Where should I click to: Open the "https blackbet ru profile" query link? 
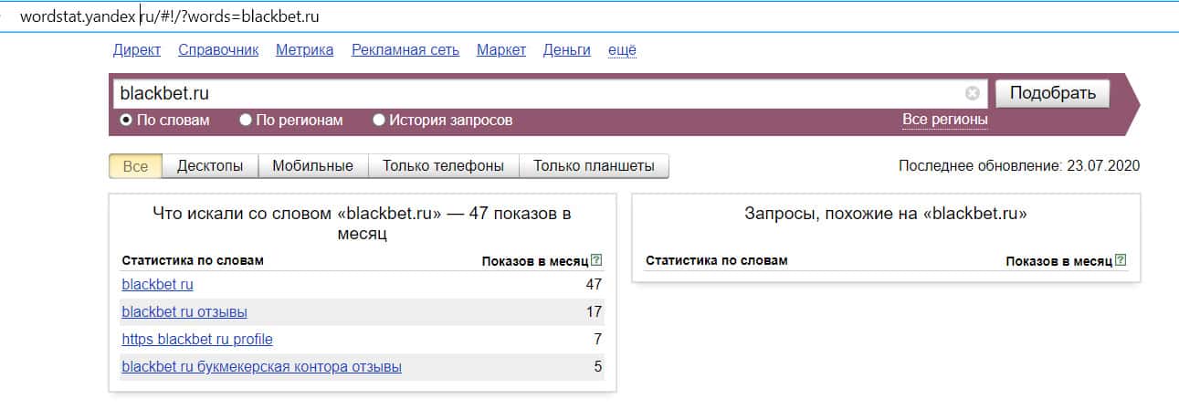pos(197,339)
